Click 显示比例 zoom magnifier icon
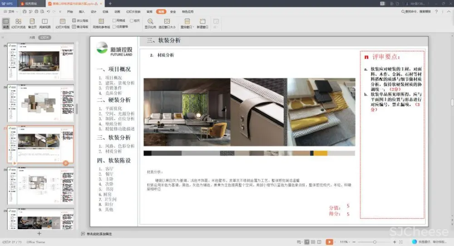The width and height of the screenshot is (454, 246). point(150,23)
